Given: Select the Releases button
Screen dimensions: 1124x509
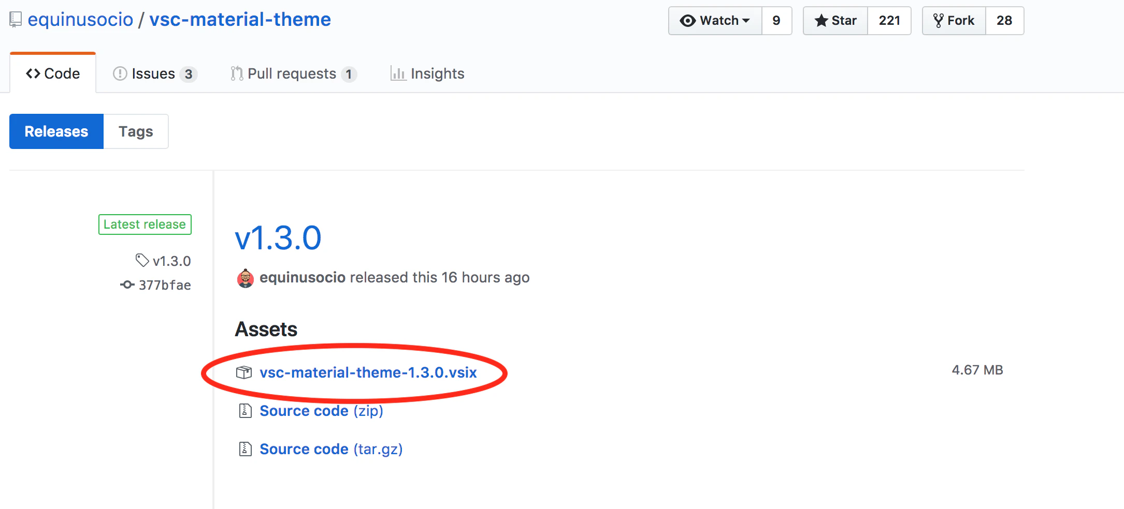Looking at the screenshot, I should tap(56, 131).
